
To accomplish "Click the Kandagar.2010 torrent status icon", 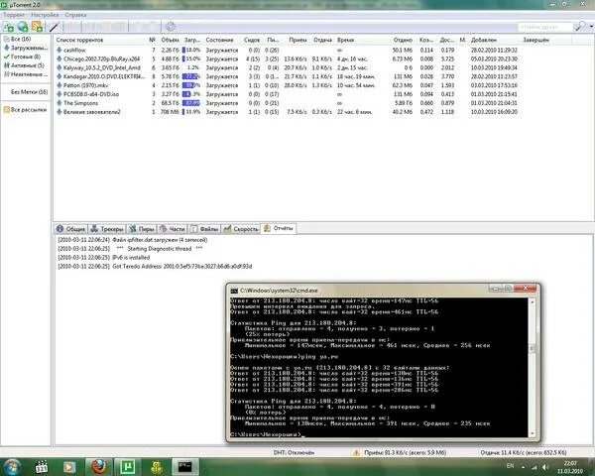I will tap(59, 76).
